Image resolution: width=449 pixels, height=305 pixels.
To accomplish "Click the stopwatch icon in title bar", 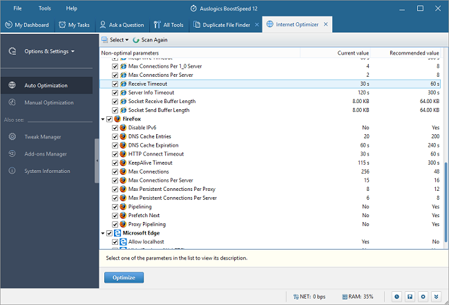I will tap(193, 8).
